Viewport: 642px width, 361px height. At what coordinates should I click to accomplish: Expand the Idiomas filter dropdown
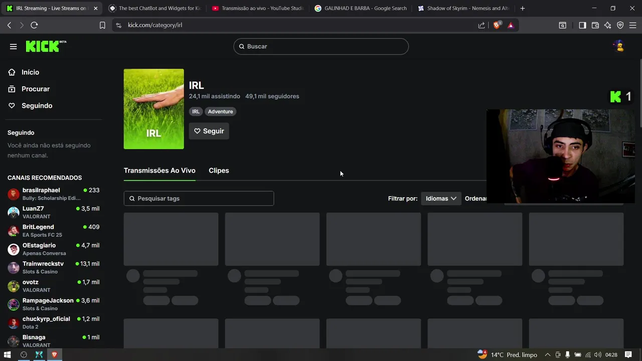pos(441,199)
